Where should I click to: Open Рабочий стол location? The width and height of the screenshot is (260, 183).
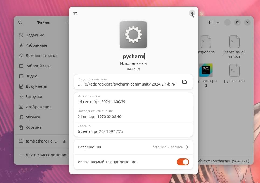38,66
